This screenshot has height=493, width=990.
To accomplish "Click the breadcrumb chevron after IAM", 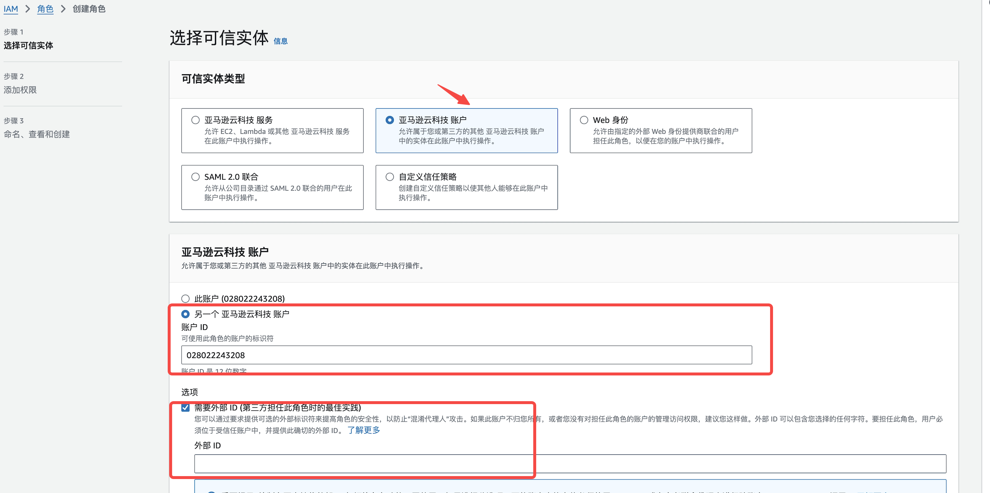I will click(x=28, y=9).
